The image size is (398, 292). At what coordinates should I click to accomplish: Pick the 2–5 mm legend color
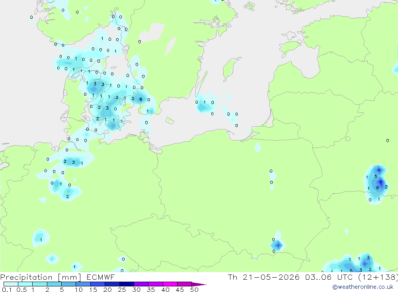click(54, 284)
